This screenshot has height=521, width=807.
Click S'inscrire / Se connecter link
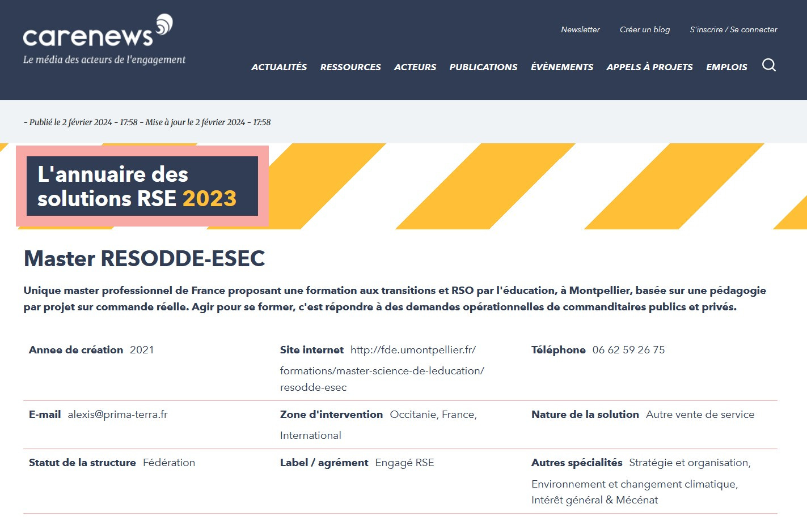(x=733, y=29)
